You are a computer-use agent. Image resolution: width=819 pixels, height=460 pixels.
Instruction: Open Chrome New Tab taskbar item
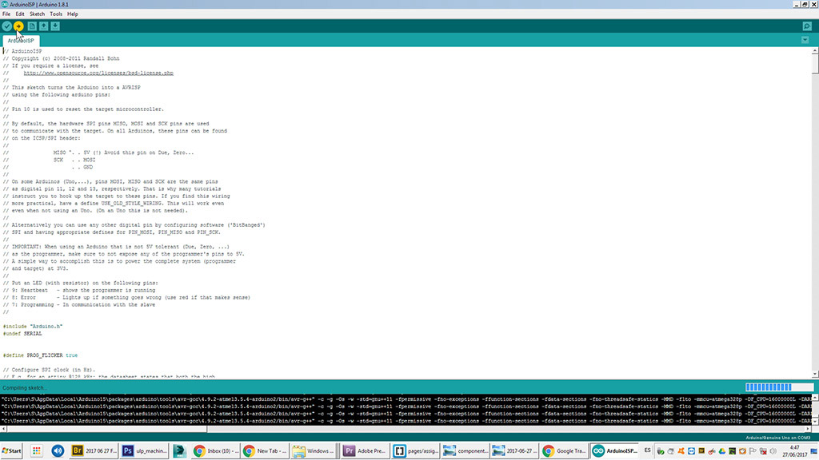(266, 450)
